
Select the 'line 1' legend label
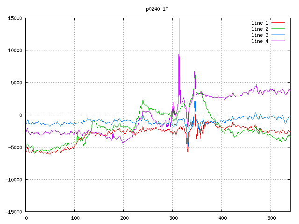(x=260, y=23)
